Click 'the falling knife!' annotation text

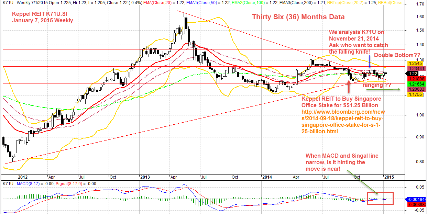point(349,52)
